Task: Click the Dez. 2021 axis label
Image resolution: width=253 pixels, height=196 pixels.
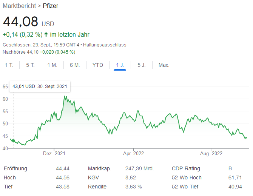Action: [x=54, y=153]
